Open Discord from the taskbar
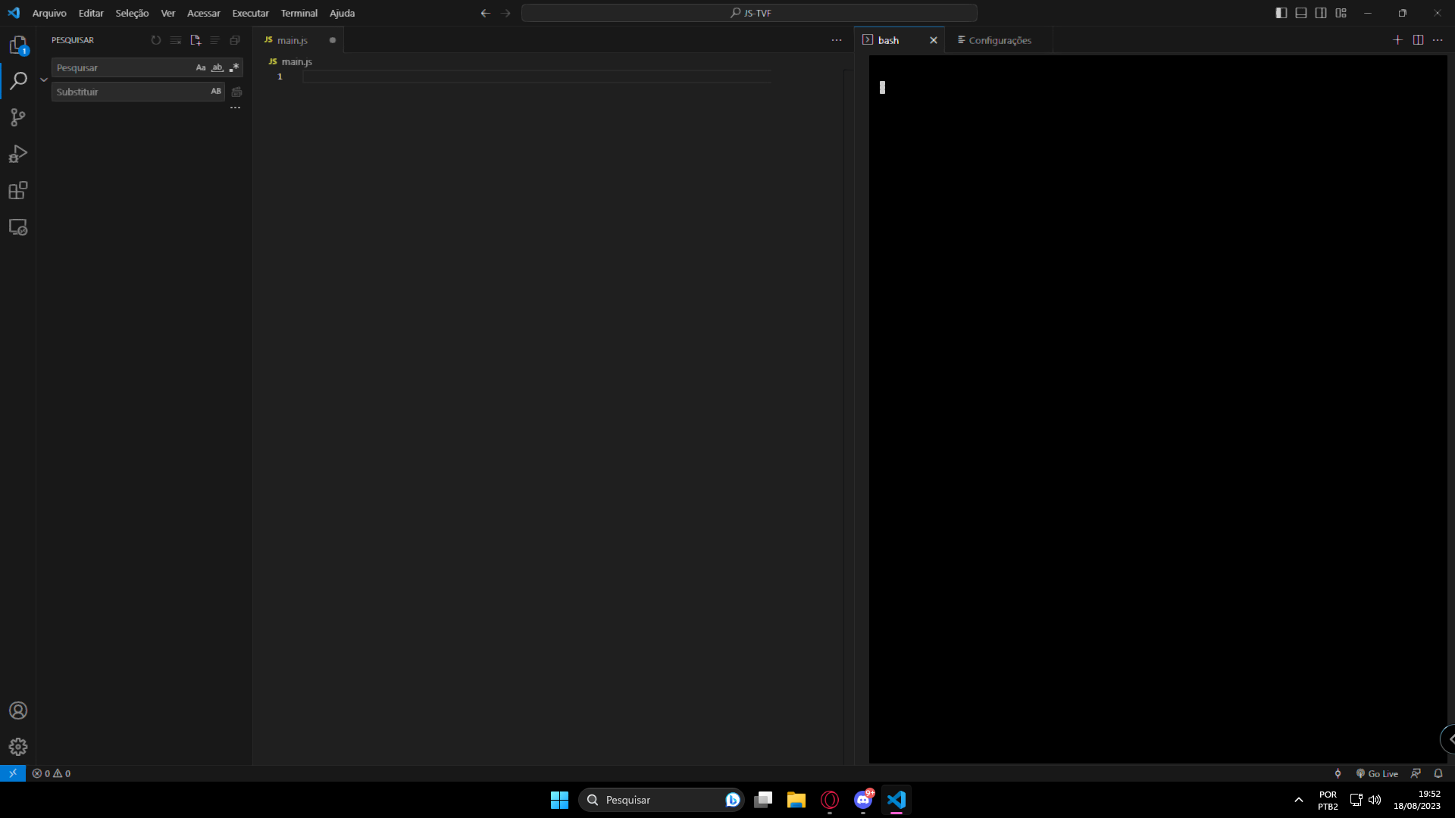The image size is (1455, 818). (x=863, y=800)
